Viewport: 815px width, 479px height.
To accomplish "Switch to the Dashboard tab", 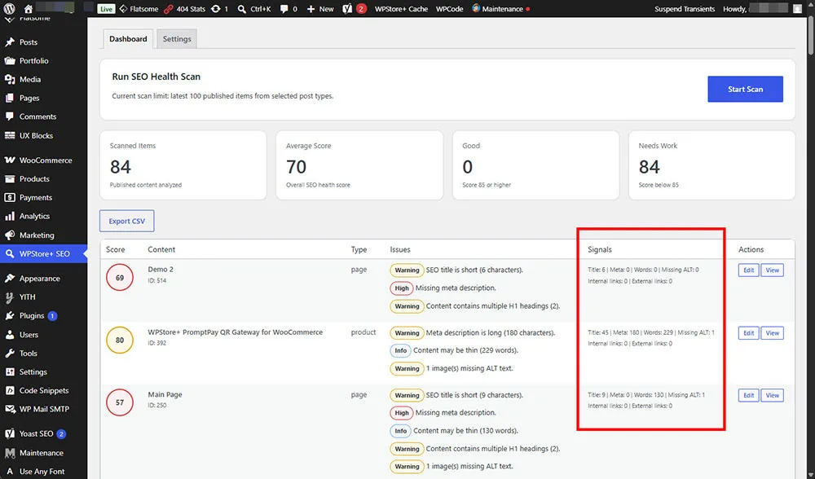I will tap(128, 39).
